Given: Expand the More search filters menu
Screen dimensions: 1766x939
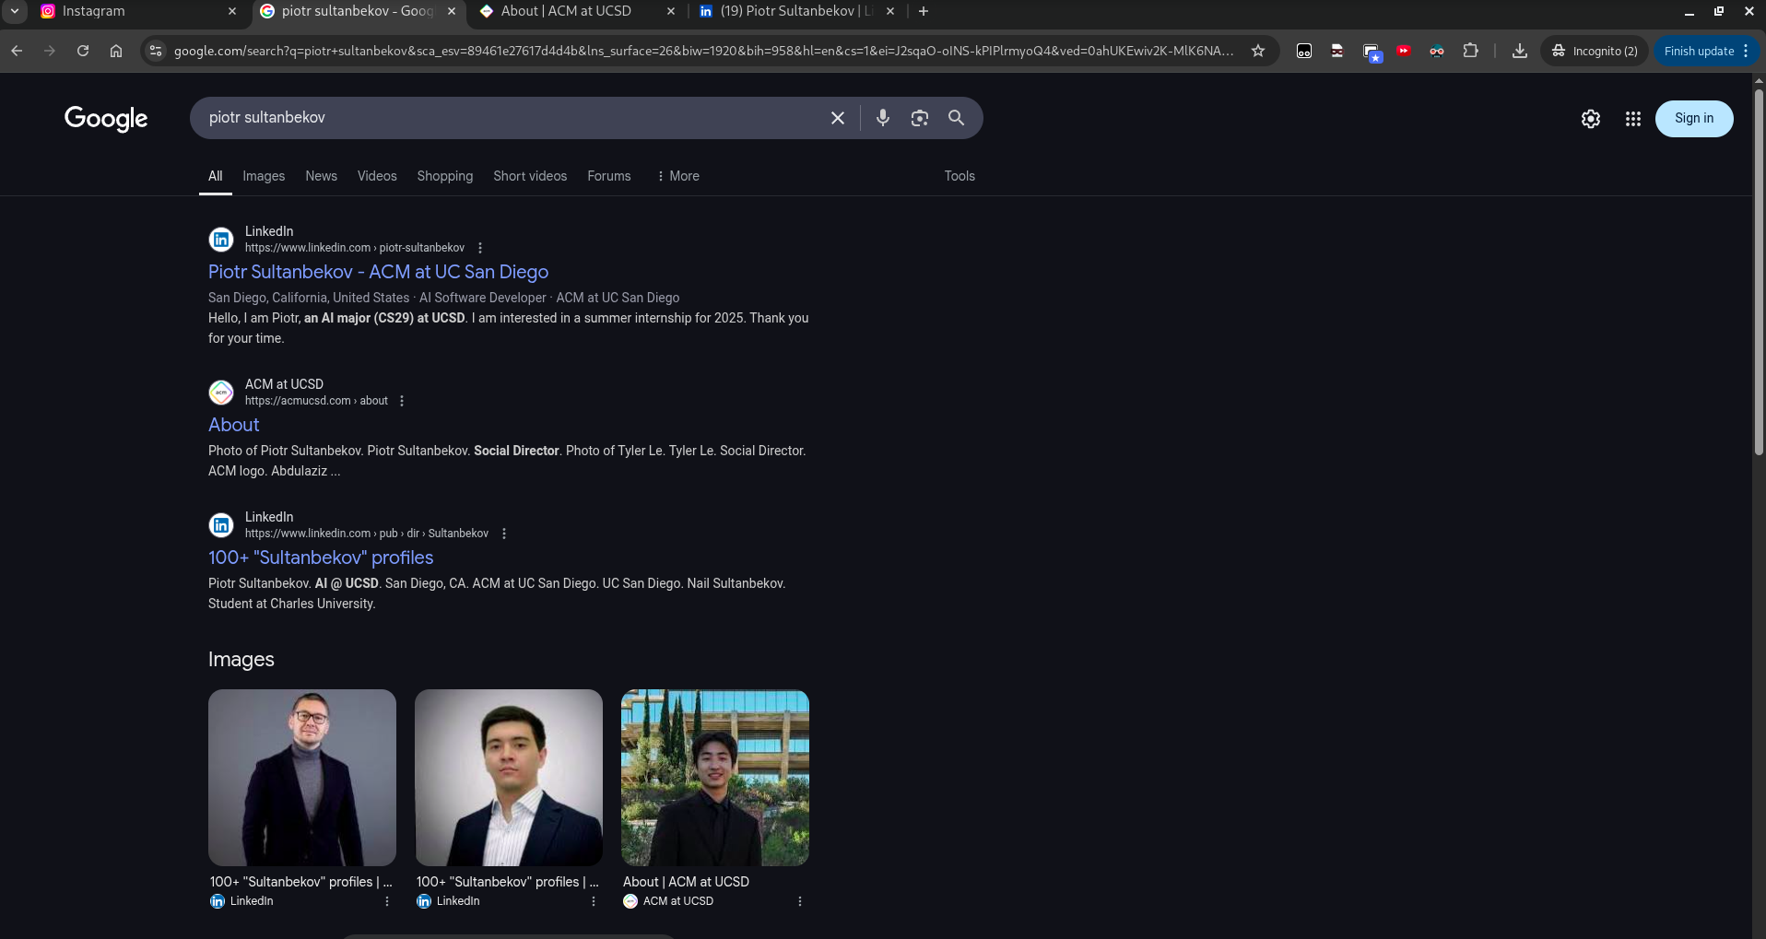Looking at the screenshot, I should click(x=677, y=176).
